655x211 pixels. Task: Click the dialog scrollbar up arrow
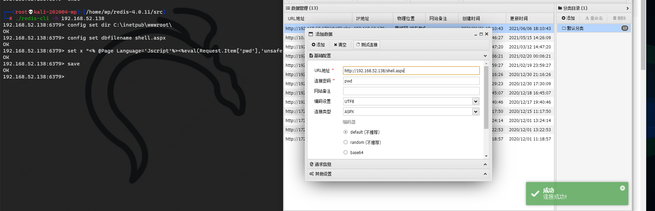pos(486,64)
